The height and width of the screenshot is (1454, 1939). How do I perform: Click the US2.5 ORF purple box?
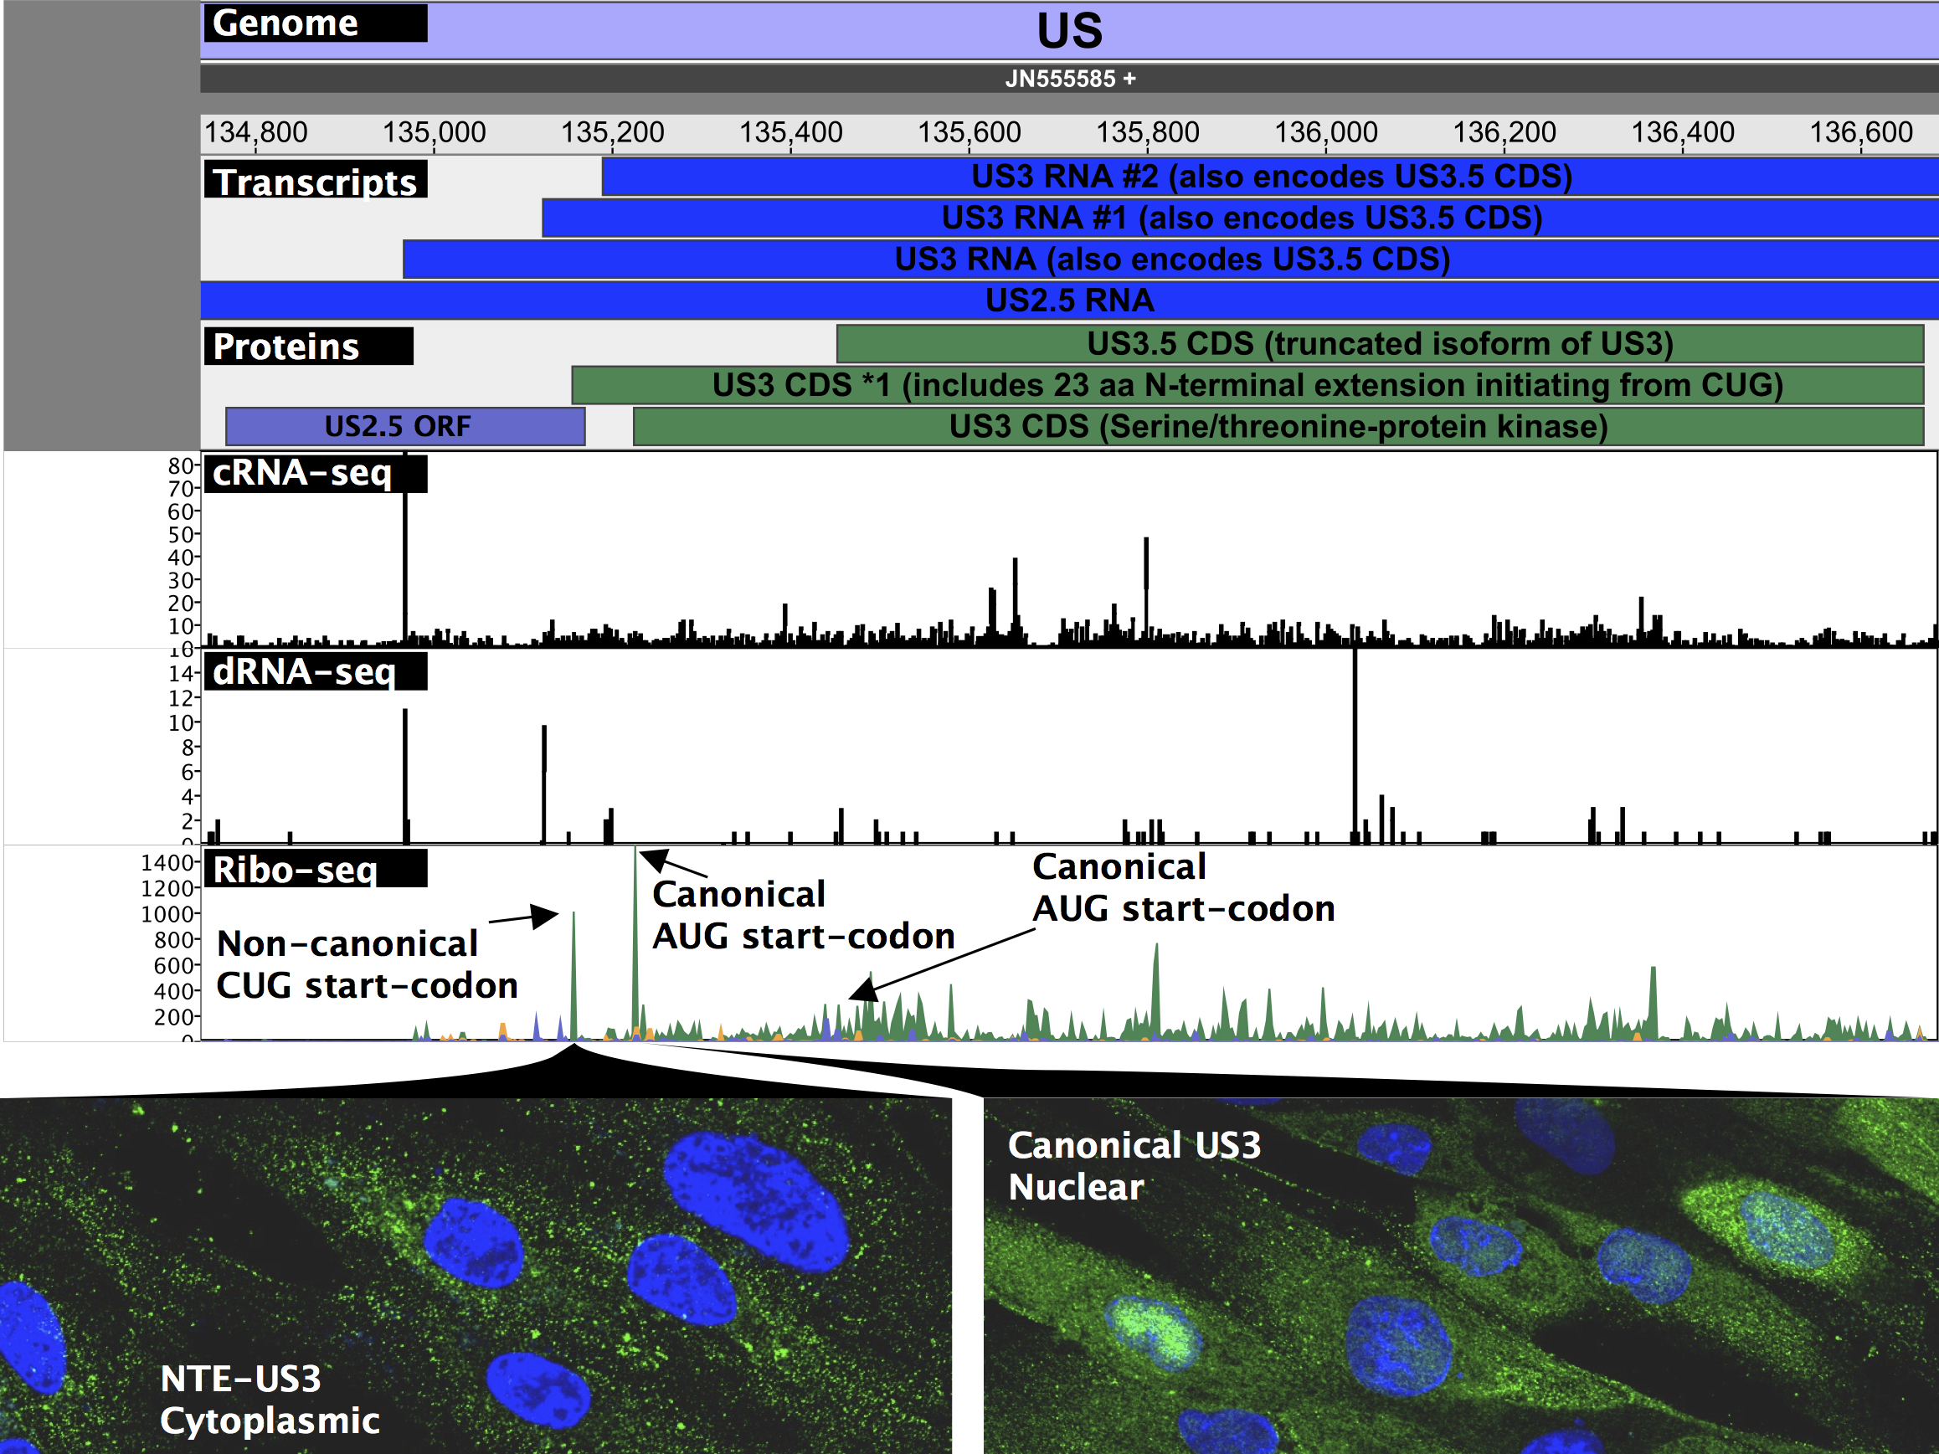pyautogui.click(x=404, y=427)
